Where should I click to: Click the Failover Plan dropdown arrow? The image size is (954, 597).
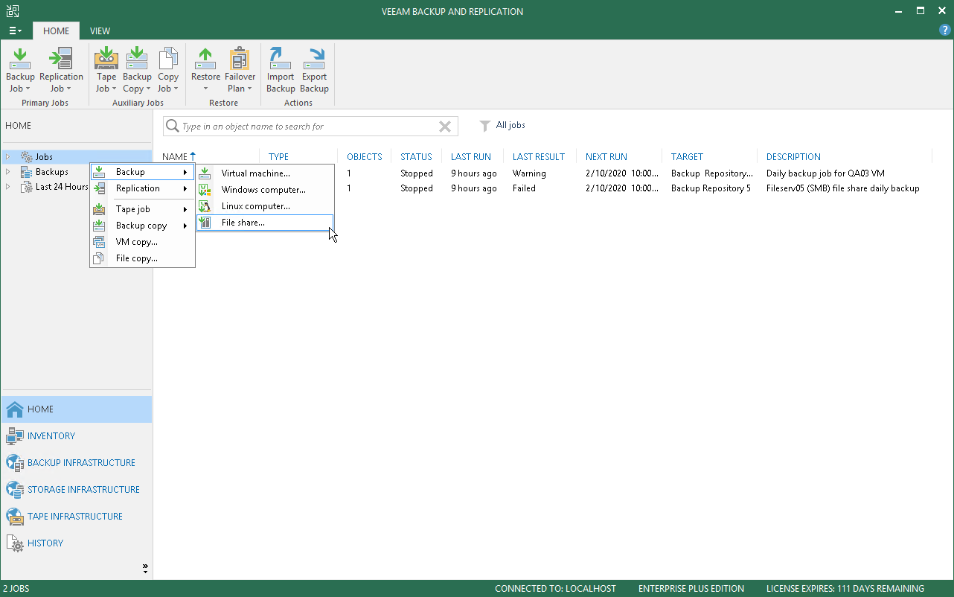click(x=250, y=89)
